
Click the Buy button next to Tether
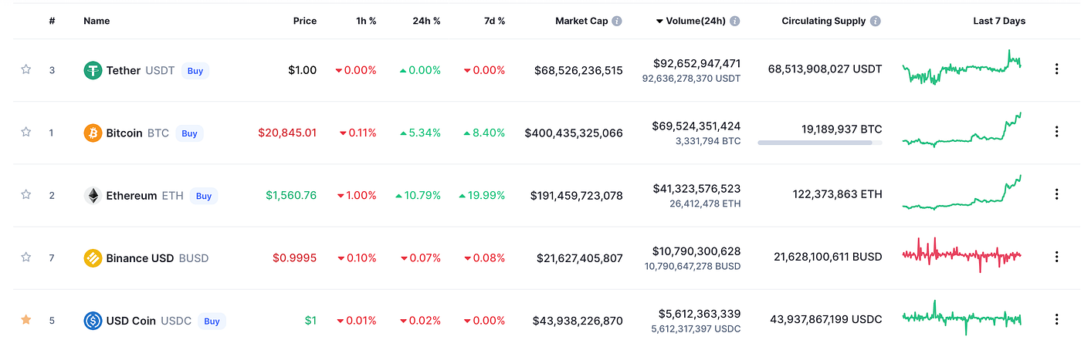(x=195, y=71)
